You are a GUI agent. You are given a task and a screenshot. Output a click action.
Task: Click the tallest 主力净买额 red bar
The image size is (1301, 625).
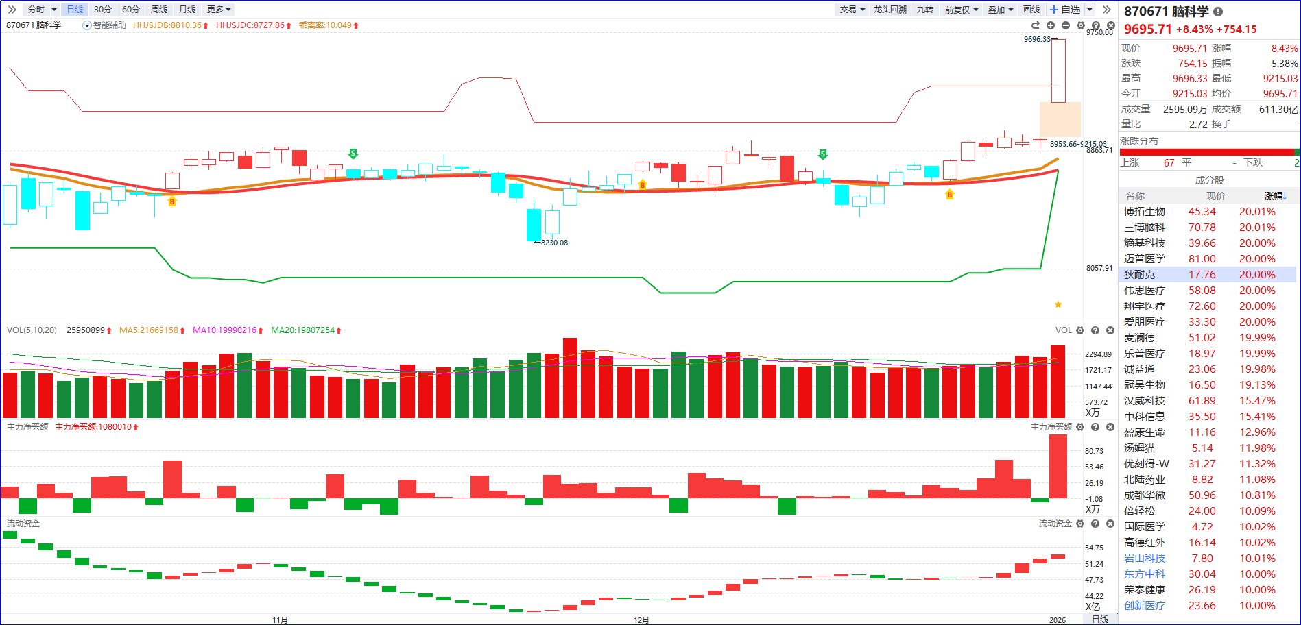click(1058, 467)
